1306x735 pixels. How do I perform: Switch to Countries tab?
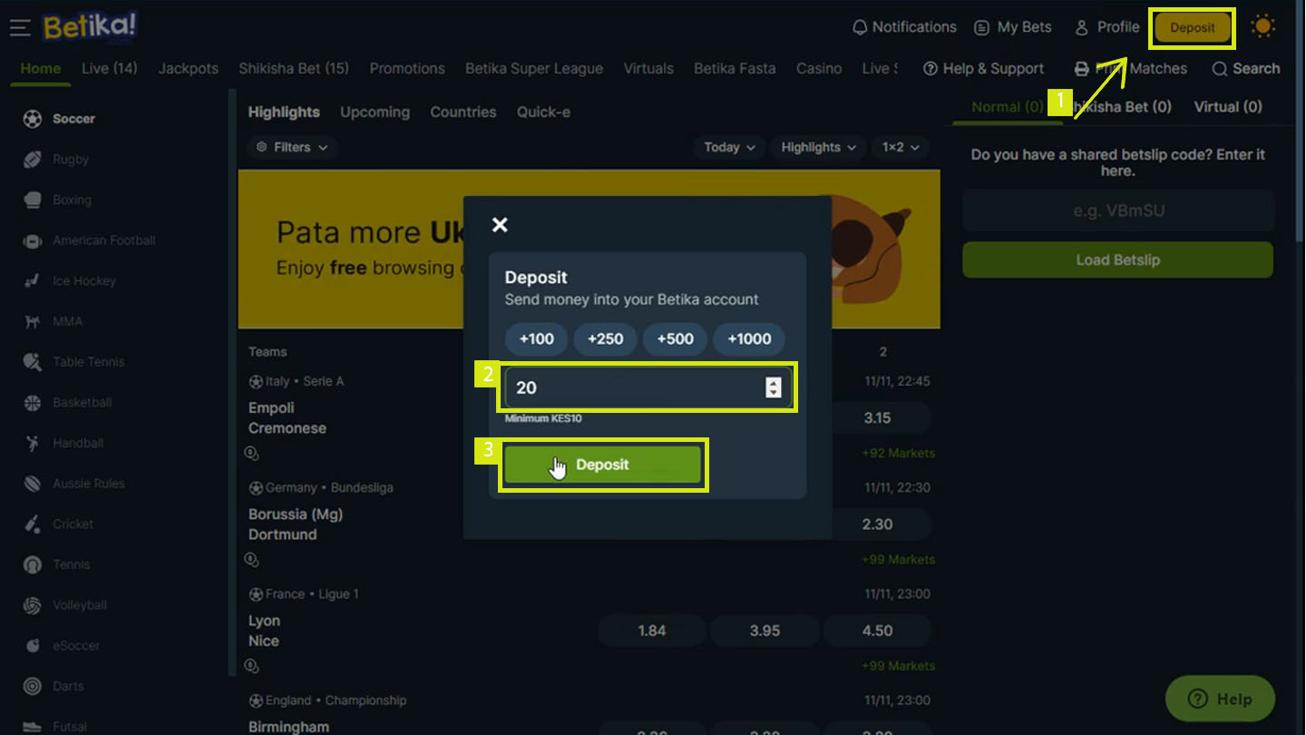tap(463, 113)
